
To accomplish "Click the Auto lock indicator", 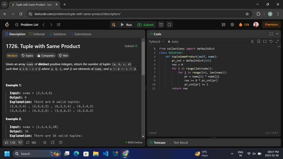I will pyautogui.click(x=173, y=42).
